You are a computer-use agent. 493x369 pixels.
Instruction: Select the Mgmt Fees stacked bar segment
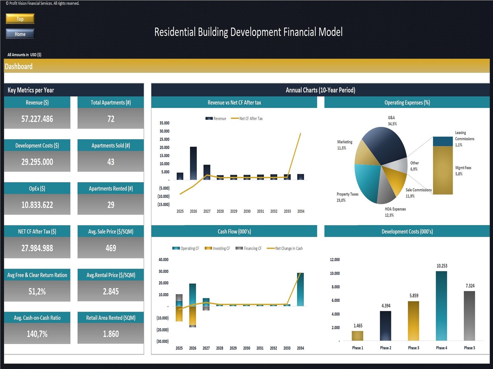click(442, 170)
